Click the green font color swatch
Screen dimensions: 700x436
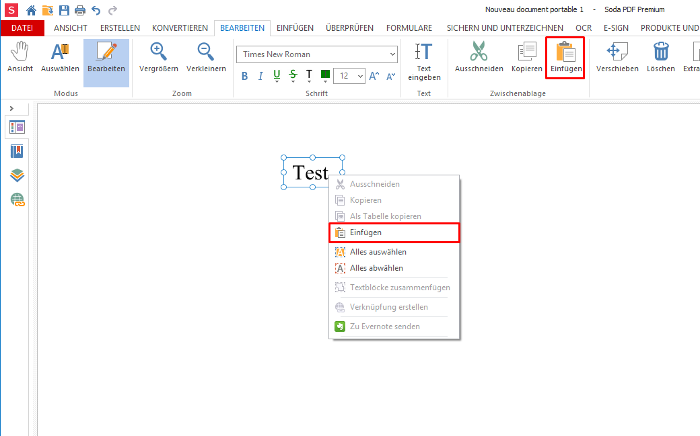(325, 75)
